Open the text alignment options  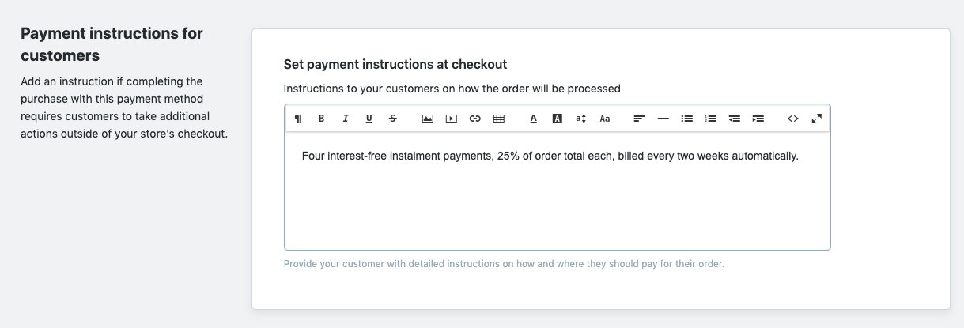click(640, 119)
